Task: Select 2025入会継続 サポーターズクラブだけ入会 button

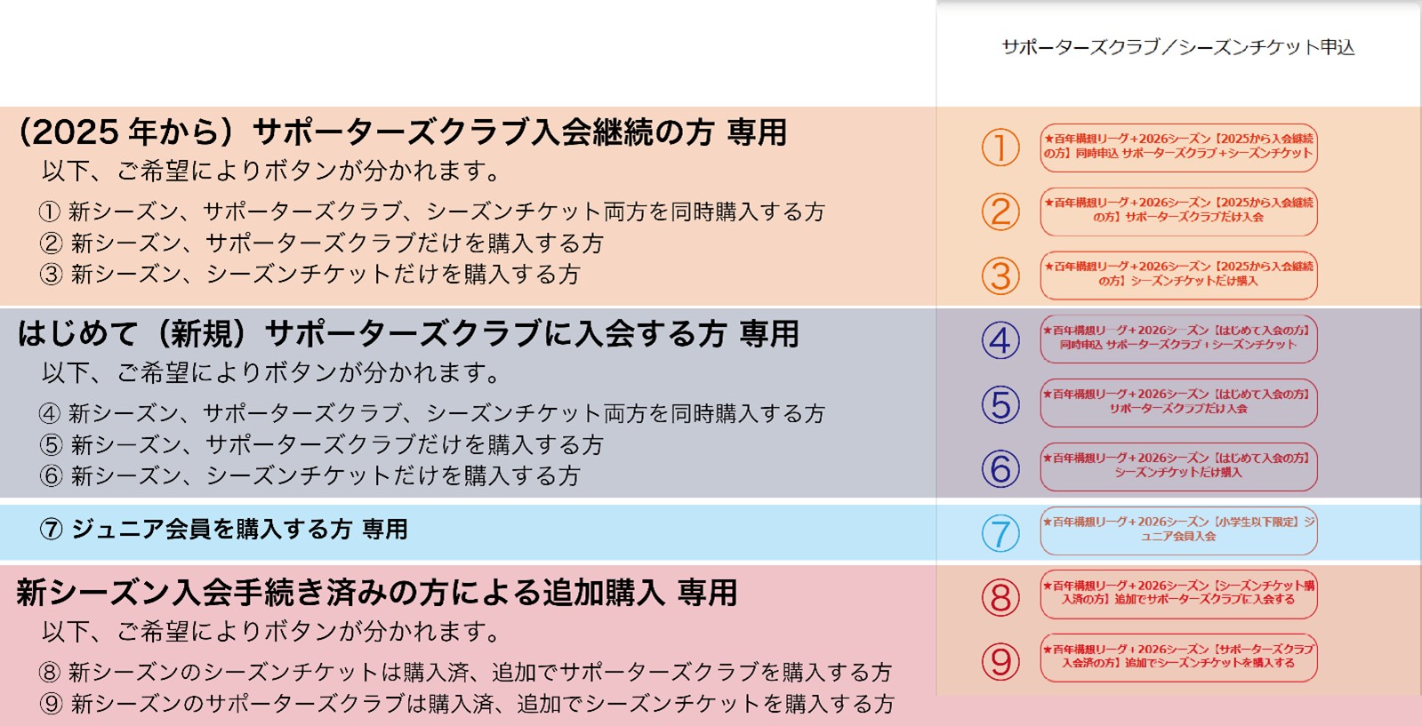Action: tap(1178, 211)
